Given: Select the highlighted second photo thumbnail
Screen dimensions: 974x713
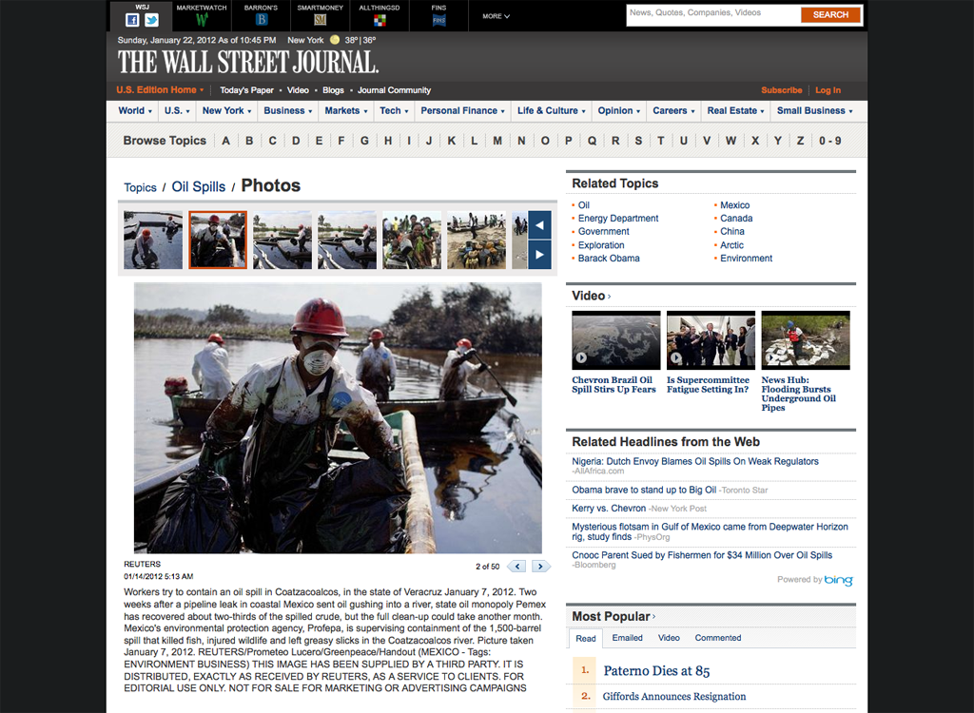Looking at the screenshot, I should click(x=218, y=240).
